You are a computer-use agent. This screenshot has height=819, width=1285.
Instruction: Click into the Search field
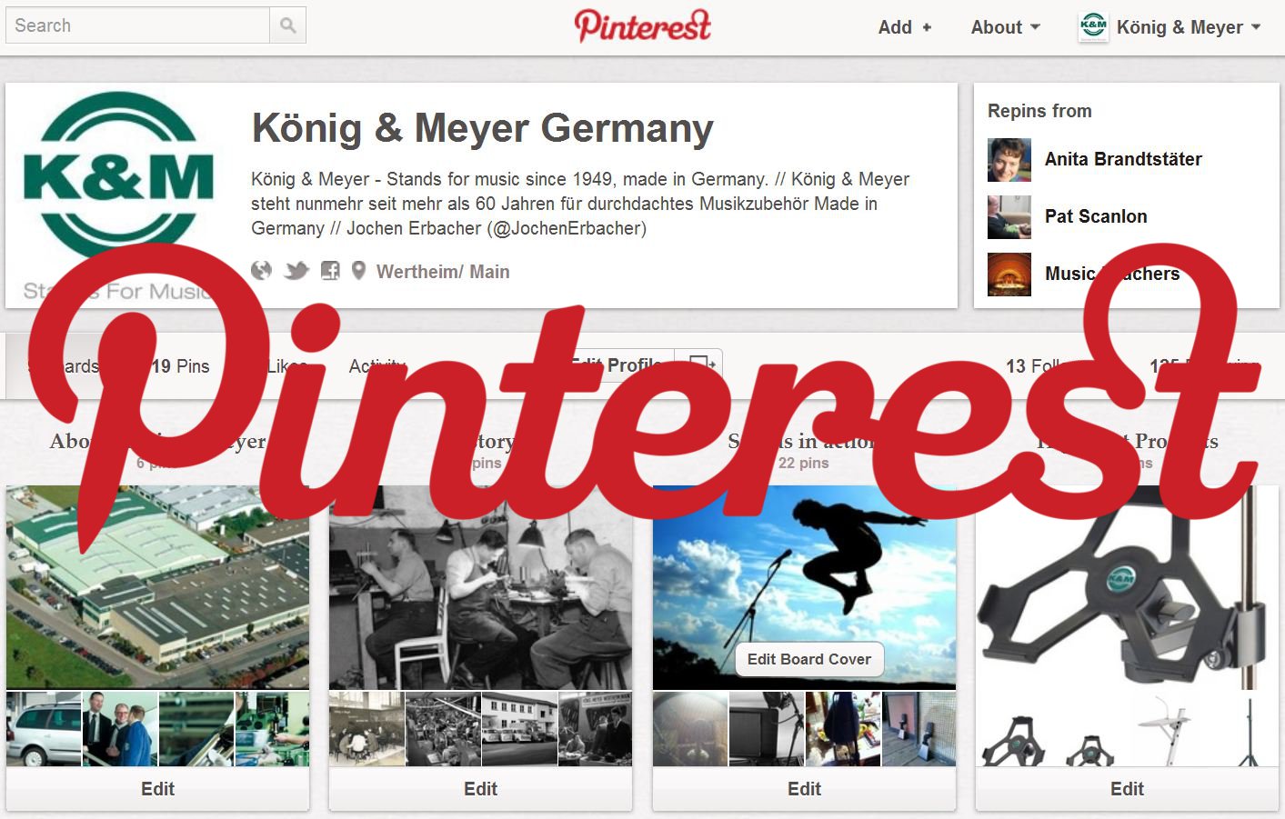(x=138, y=25)
